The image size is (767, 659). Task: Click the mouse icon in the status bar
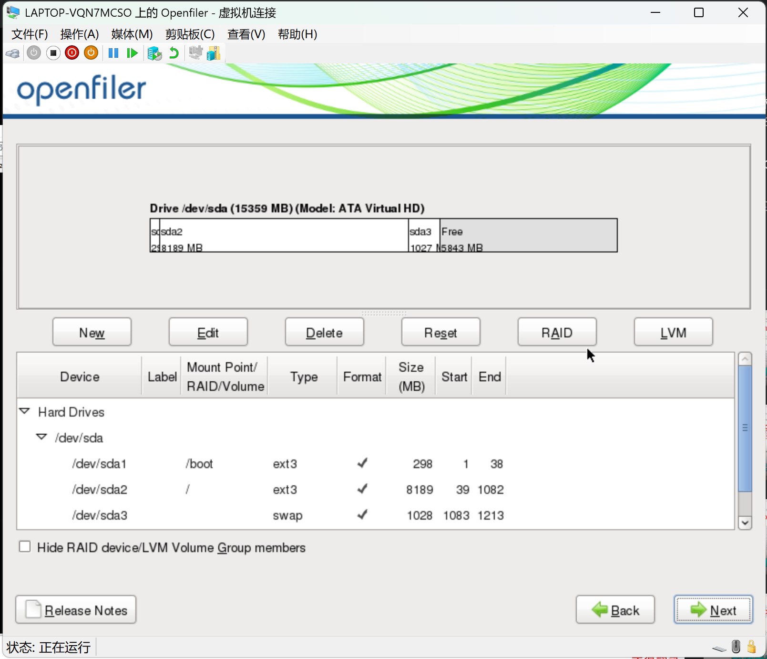736,647
